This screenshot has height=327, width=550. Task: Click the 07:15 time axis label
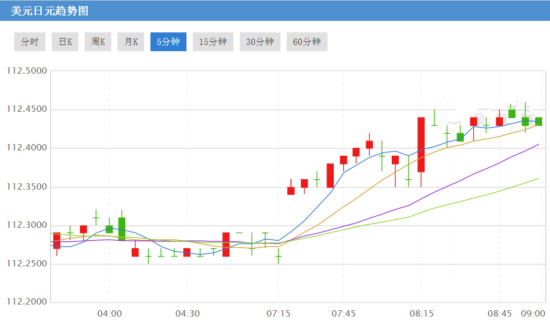pos(278,314)
